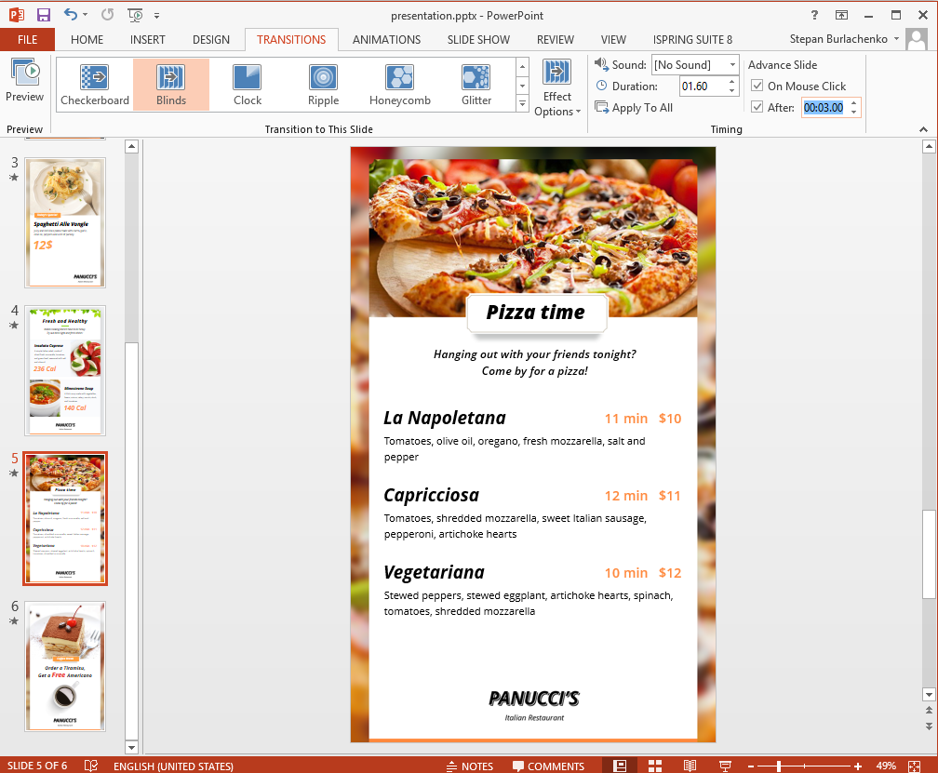
Task: Select slide 3 thumbnail Spaghetti Alle Vongole
Action: [x=65, y=222]
